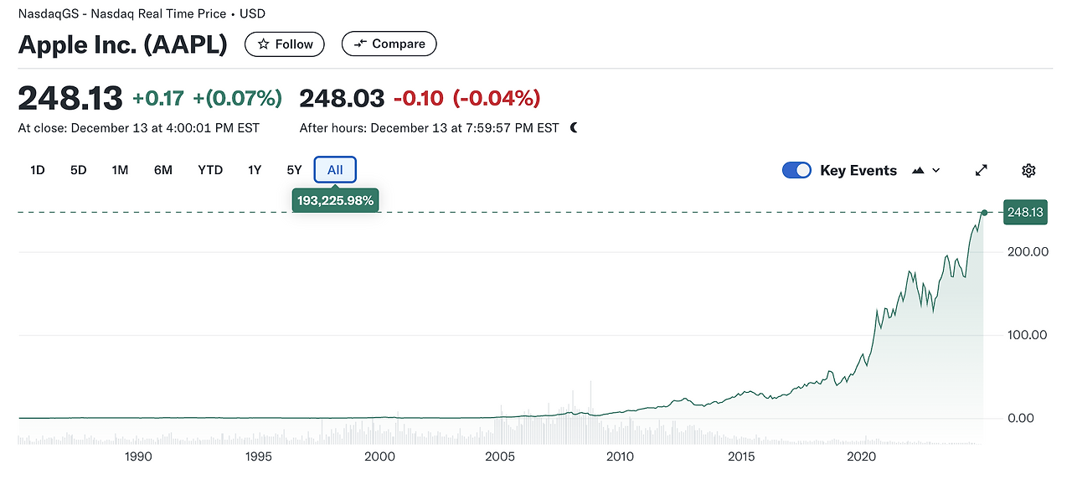The width and height of the screenshot is (1072, 495).
Task: Open chart settings gear icon
Action: click(x=1028, y=171)
